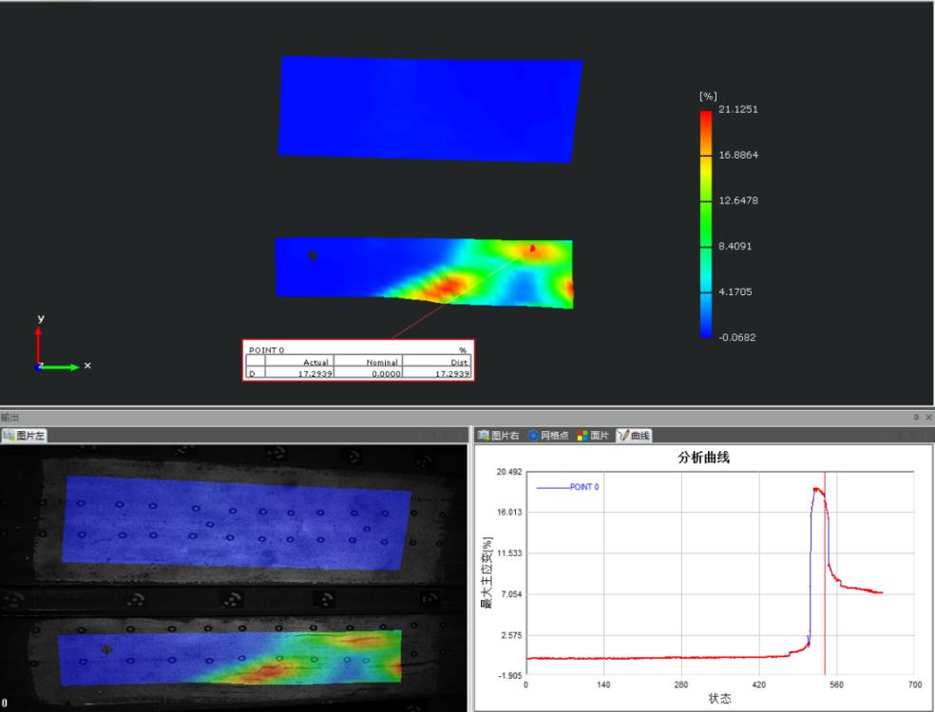Viewport: 935px width, 712px height.
Task: Click the 图片右 tab icon
Action: (483, 436)
